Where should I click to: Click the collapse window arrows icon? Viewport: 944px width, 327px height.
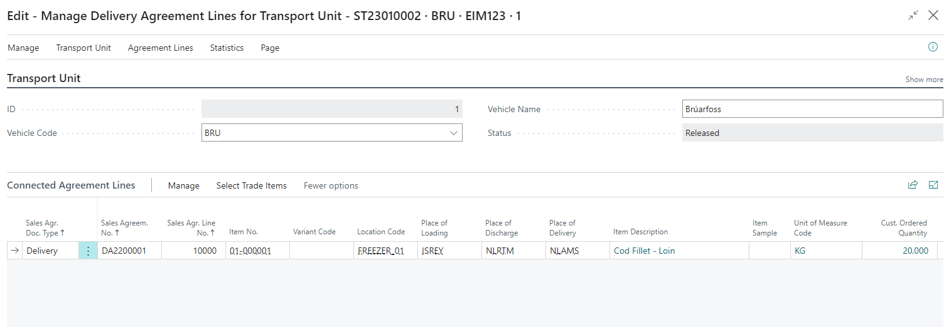pyautogui.click(x=913, y=16)
